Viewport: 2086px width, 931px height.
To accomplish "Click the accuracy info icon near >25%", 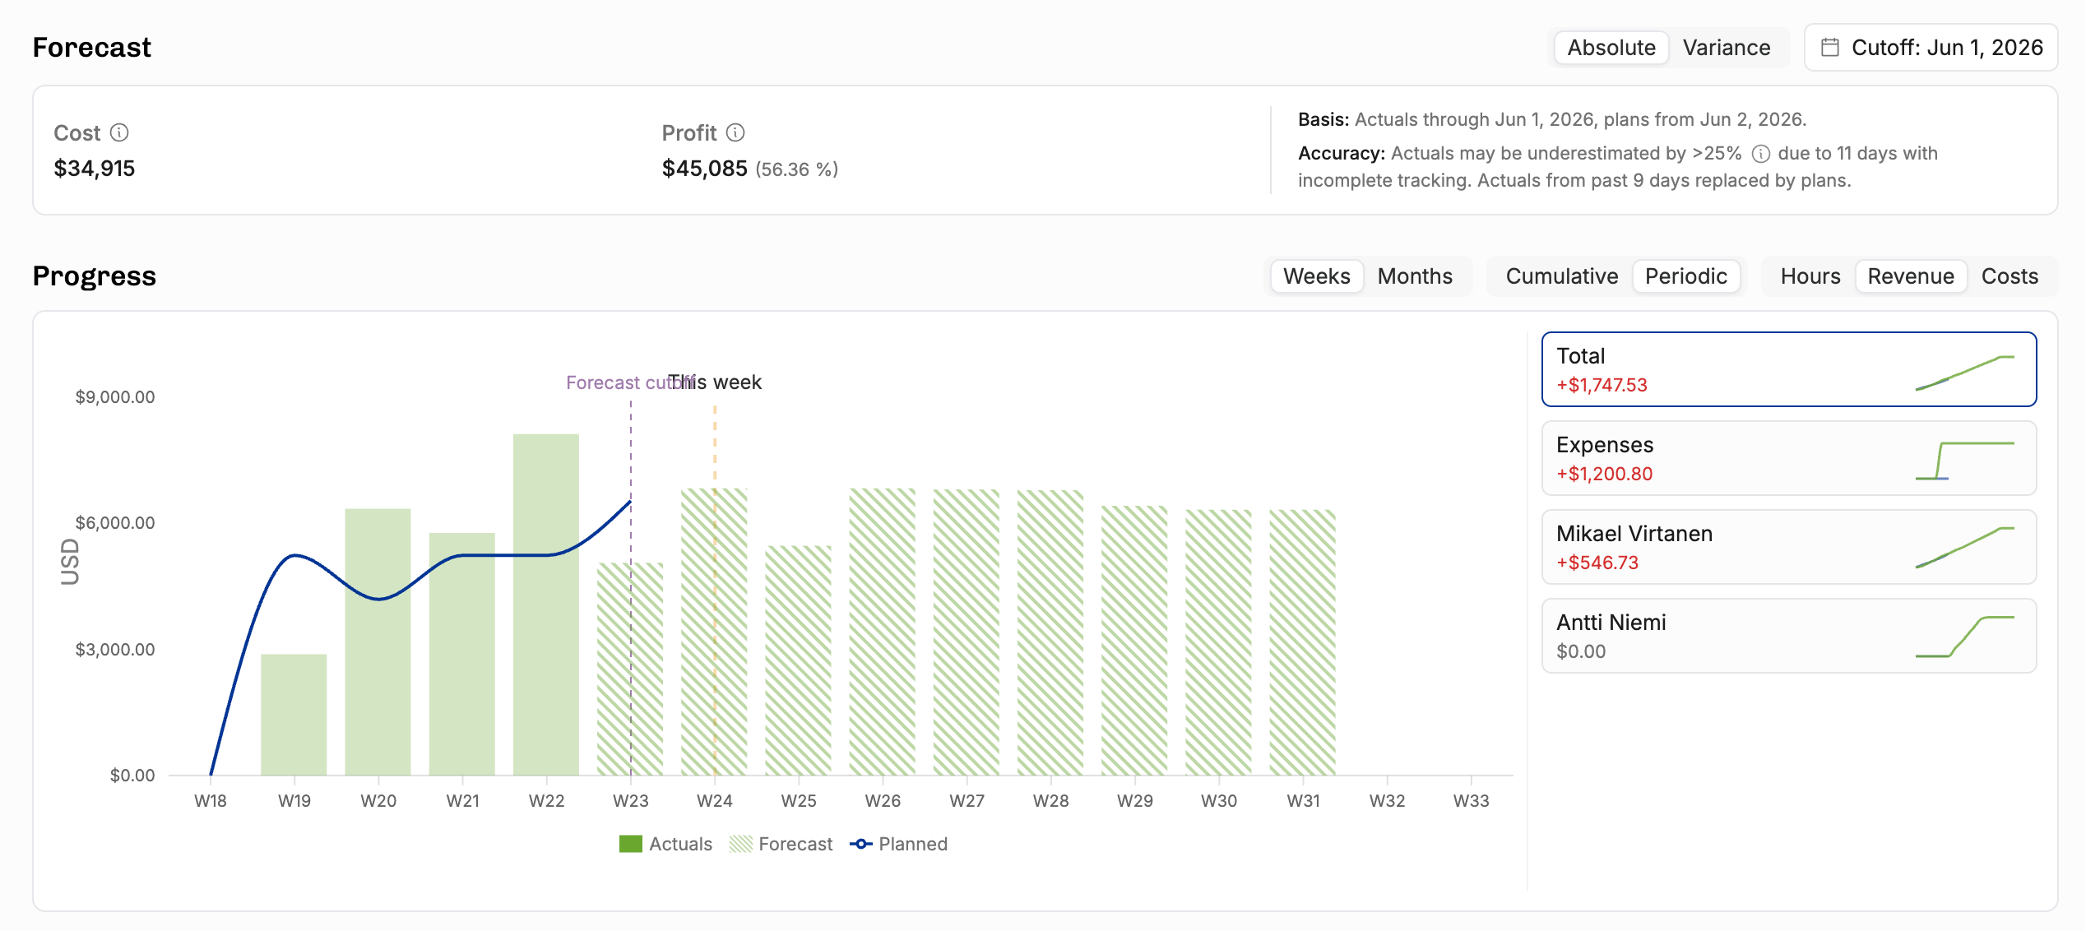I will pos(1760,154).
